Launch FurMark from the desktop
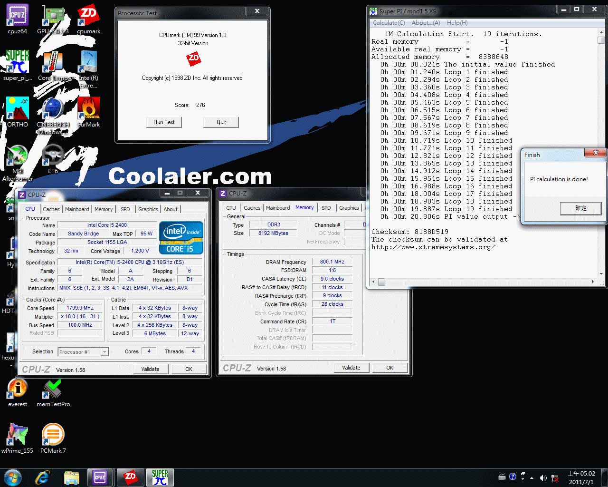The width and height of the screenshot is (608, 487). click(x=88, y=109)
